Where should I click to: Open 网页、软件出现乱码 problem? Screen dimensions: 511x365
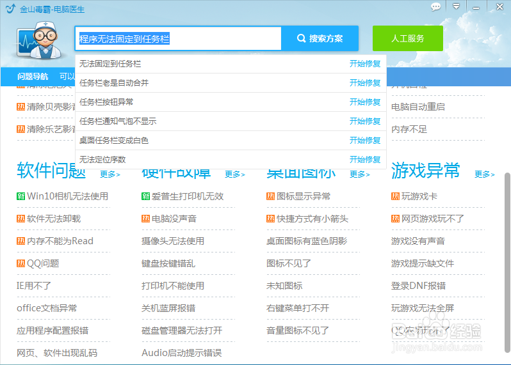coord(57,353)
